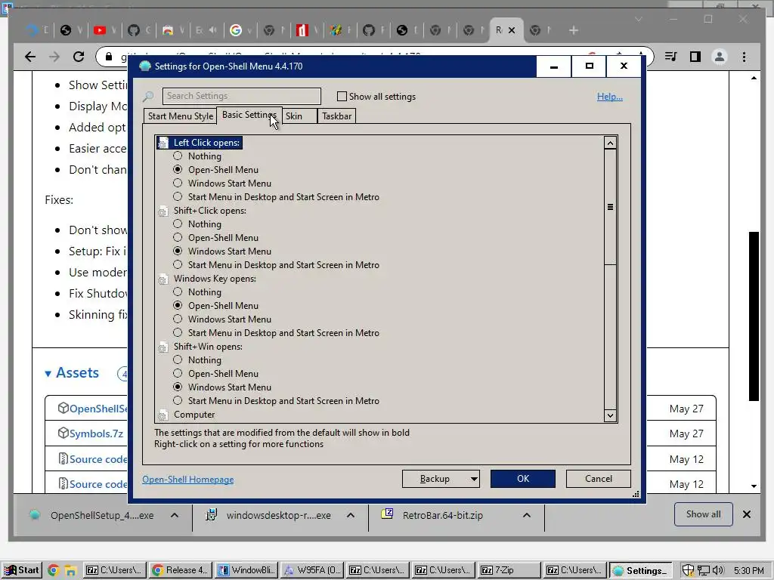This screenshot has height=580, width=774.
Task: Open the Symbols.7z asset link
Action: point(96,433)
